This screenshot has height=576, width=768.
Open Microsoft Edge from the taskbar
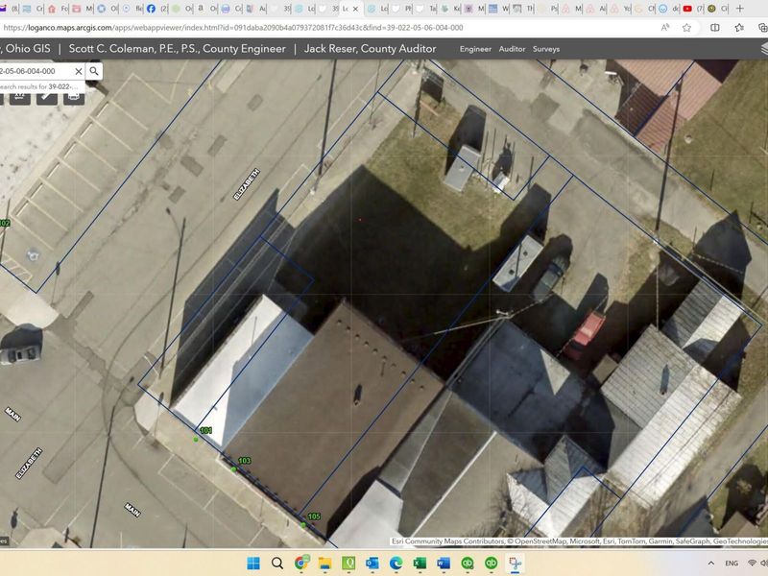[x=396, y=564]
